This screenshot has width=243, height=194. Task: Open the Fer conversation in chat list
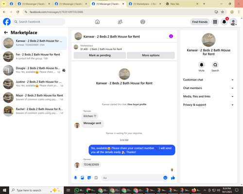pos(34,57)
